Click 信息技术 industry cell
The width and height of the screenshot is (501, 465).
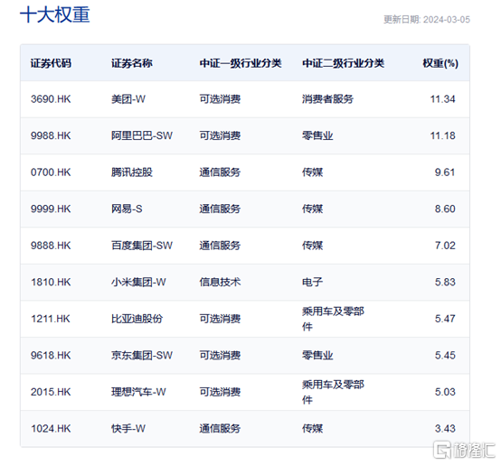(220, 282)
